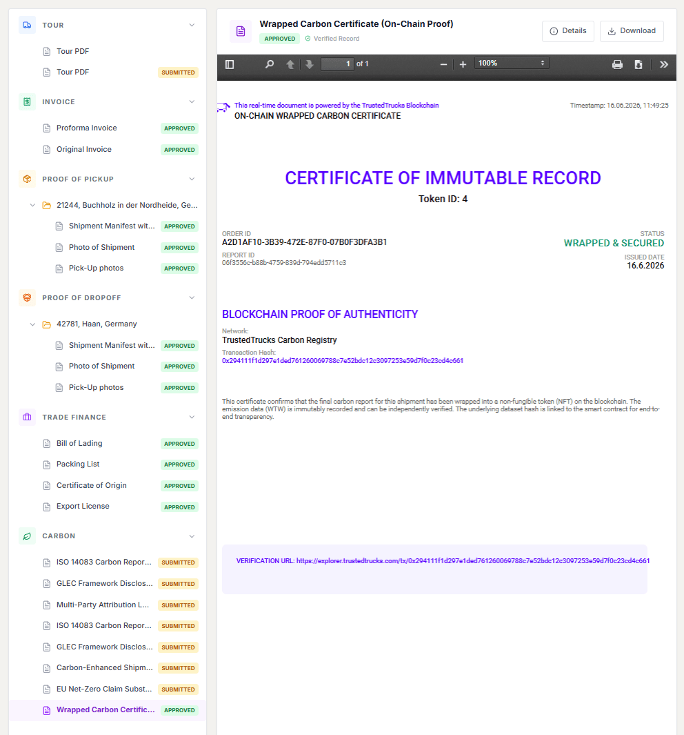Viewport: 684px width, 735px height.
Task: Collapse the Proof of Pickup section chevron
Action: (192, 179)
